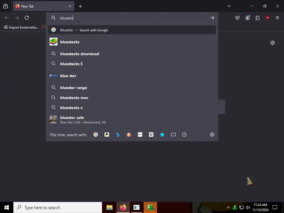Screen dimensions: 284x213
Task: Open the volume control in tray
Action: click(248, 207)
